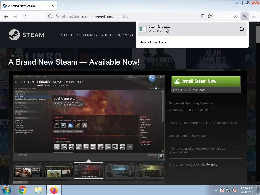The image size is (260, 195).
Task: Click the Downloads toolbar arrow icon
Action: click(x=245, y=16)
